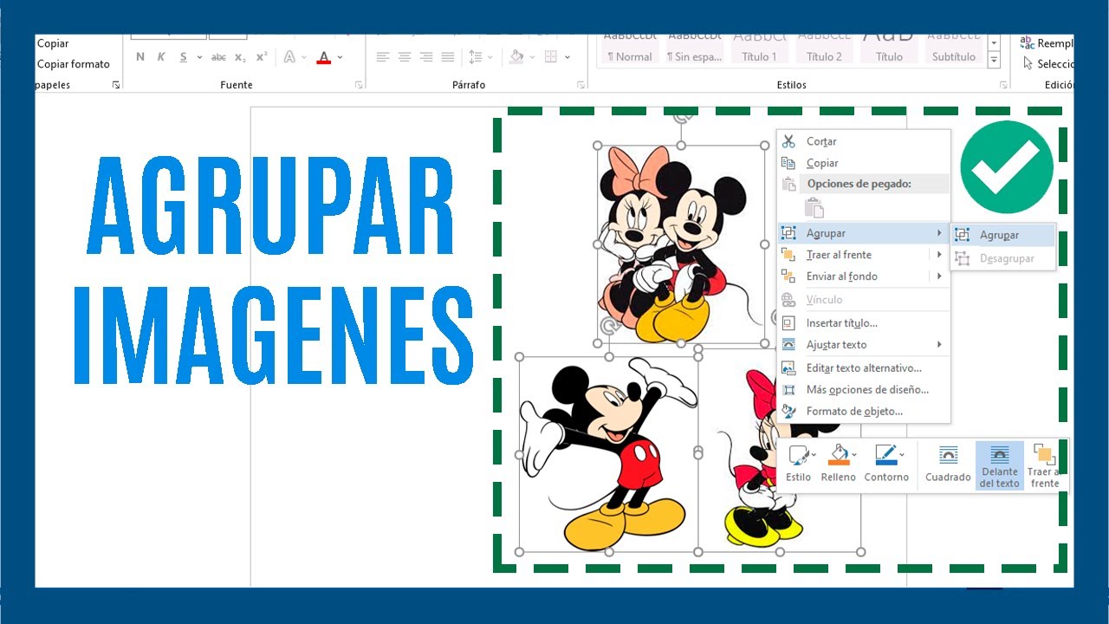Apply the Título style
Viewport: 1109px width, 624px height.
(x=889, y=50)
